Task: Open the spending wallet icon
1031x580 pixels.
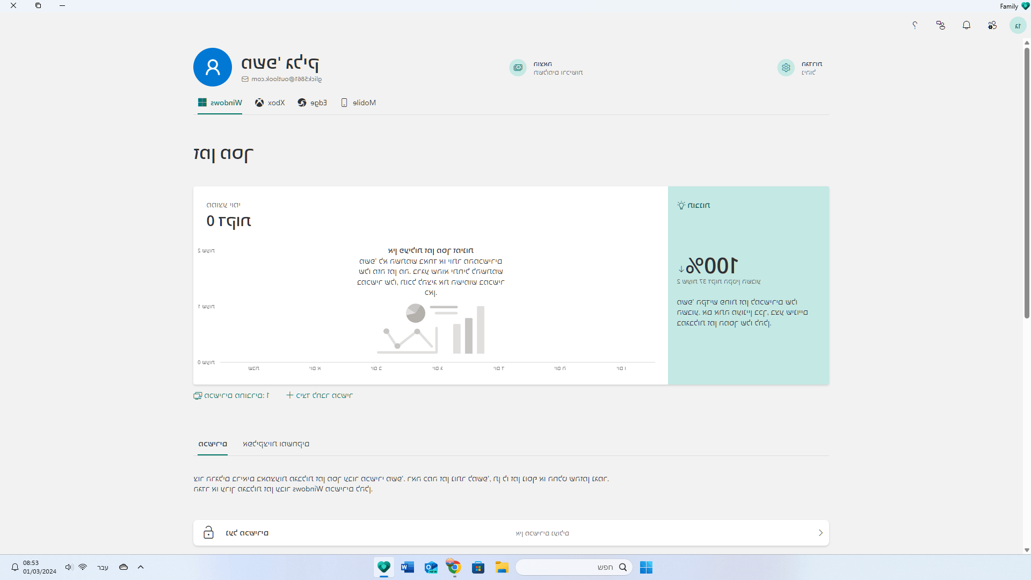Action: [x=518, y=68]
